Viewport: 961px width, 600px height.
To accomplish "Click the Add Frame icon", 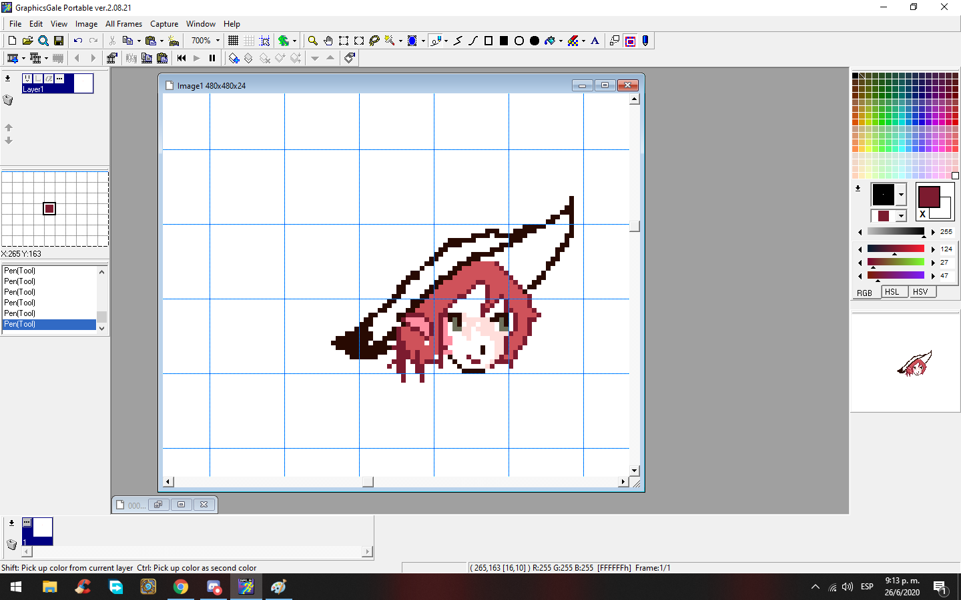I will pos(12,59).
